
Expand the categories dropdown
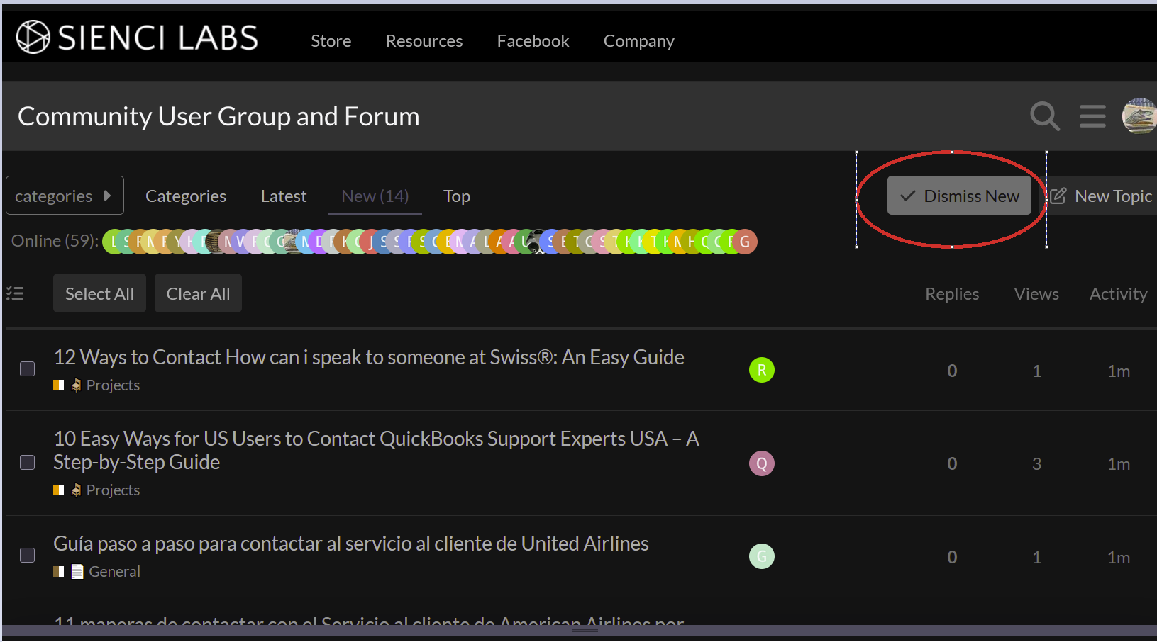tap(65, 196)
